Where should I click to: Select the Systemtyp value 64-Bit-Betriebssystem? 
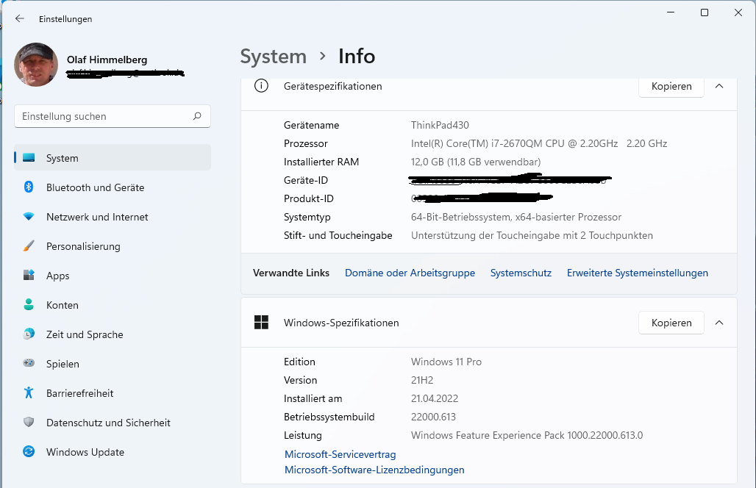[516, 218]
